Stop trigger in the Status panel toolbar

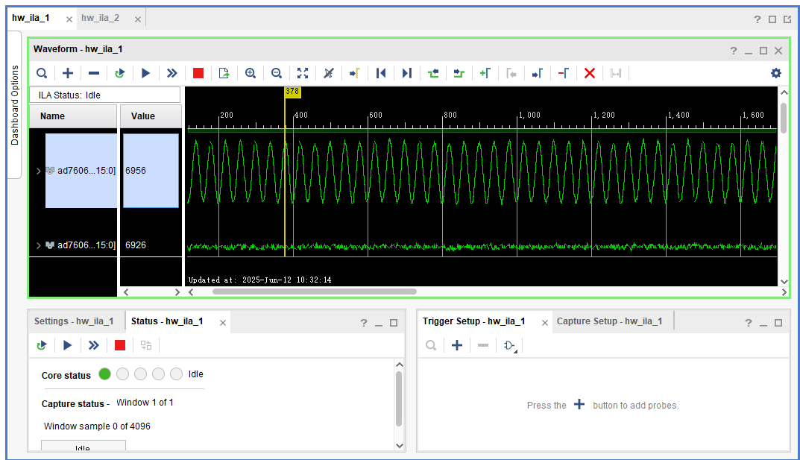click(120, 345)
